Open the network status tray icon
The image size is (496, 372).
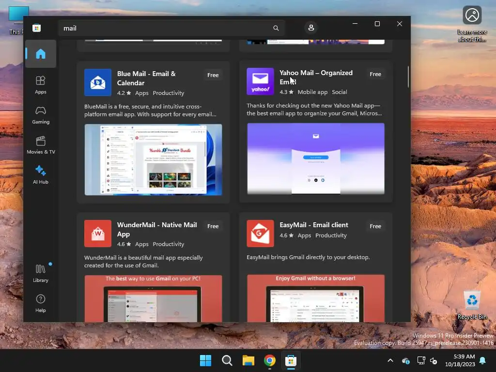(421, 360)
